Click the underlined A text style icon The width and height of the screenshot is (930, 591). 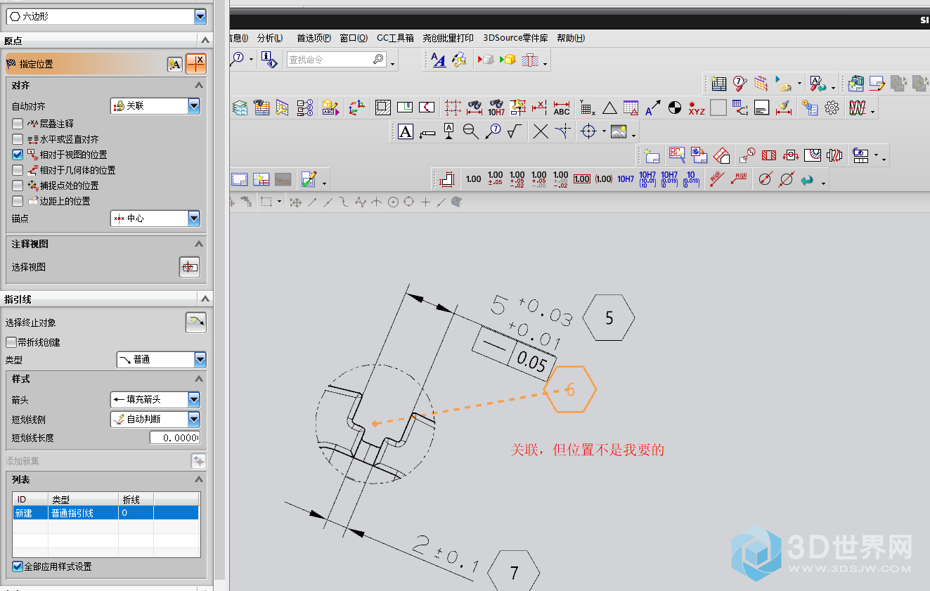(x=439, y=60)
